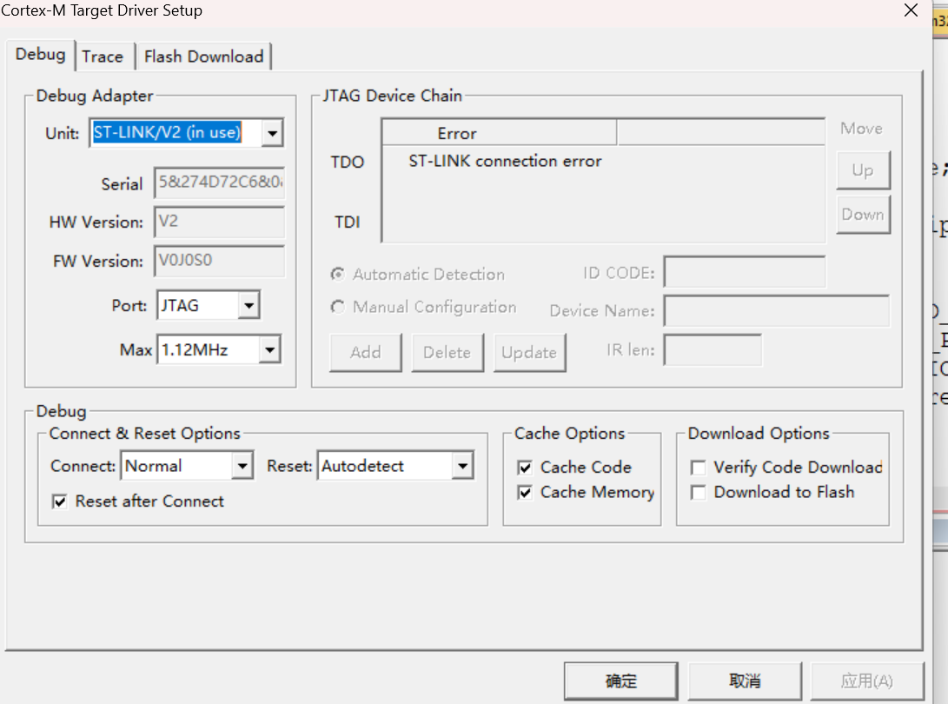This screenshot has width=948, height=704.
Task: Click the Update button
Action: 530,353
